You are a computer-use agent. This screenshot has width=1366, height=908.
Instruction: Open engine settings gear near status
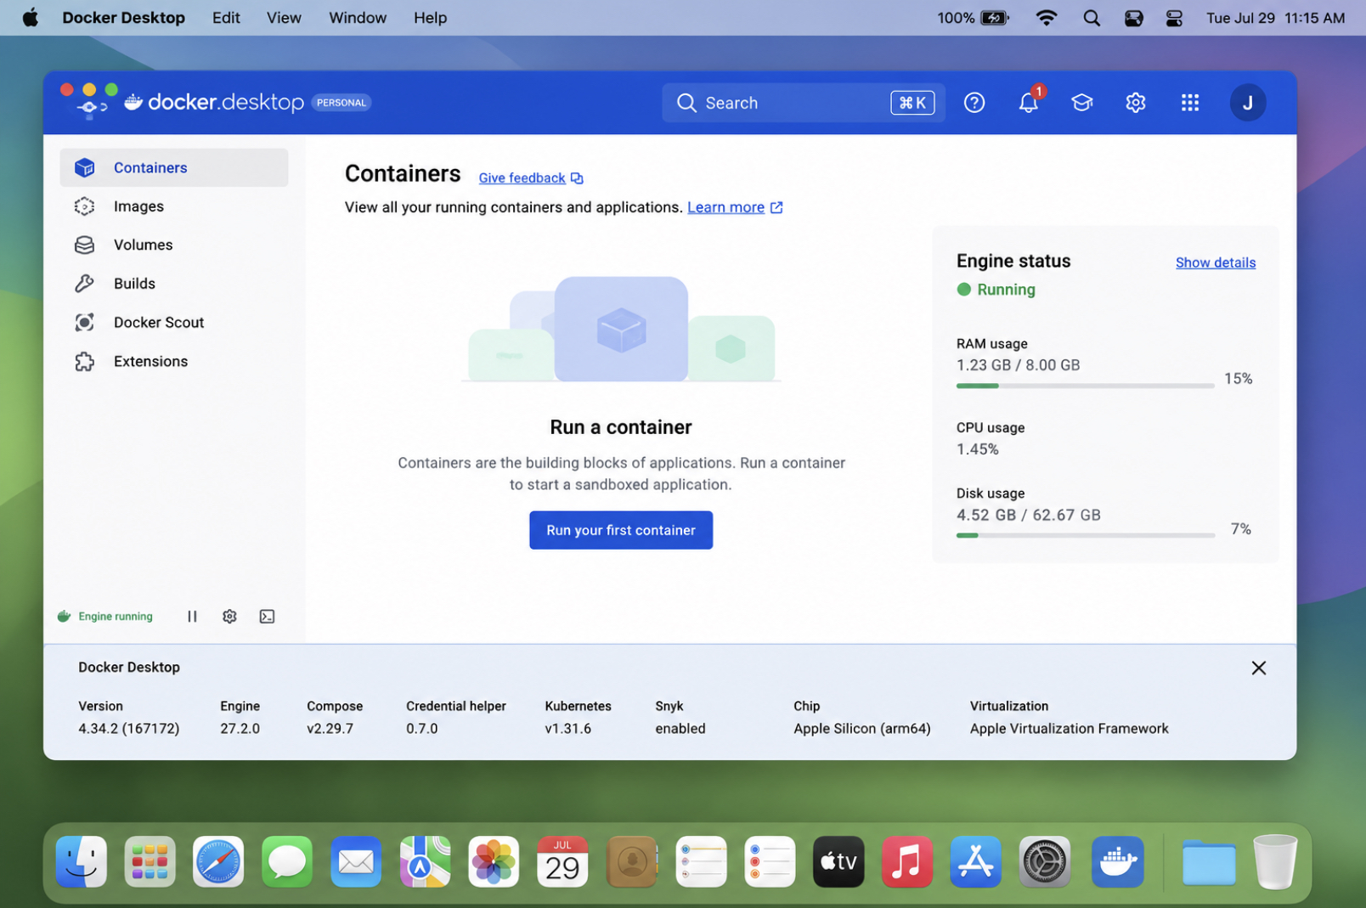point(229,617)
